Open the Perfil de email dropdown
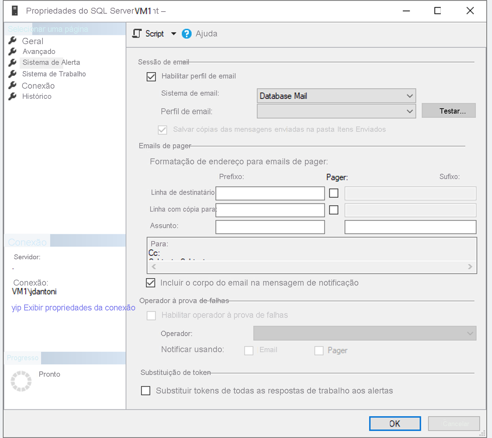492x438 pixels. pos(409,111)
